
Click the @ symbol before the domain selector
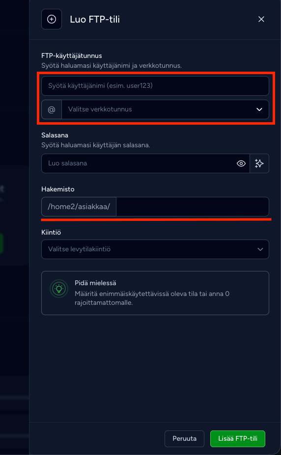tap(52, 109)
